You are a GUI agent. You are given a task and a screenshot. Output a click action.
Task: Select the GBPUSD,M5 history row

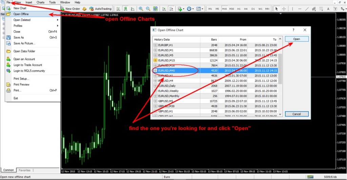pos(215,101)
